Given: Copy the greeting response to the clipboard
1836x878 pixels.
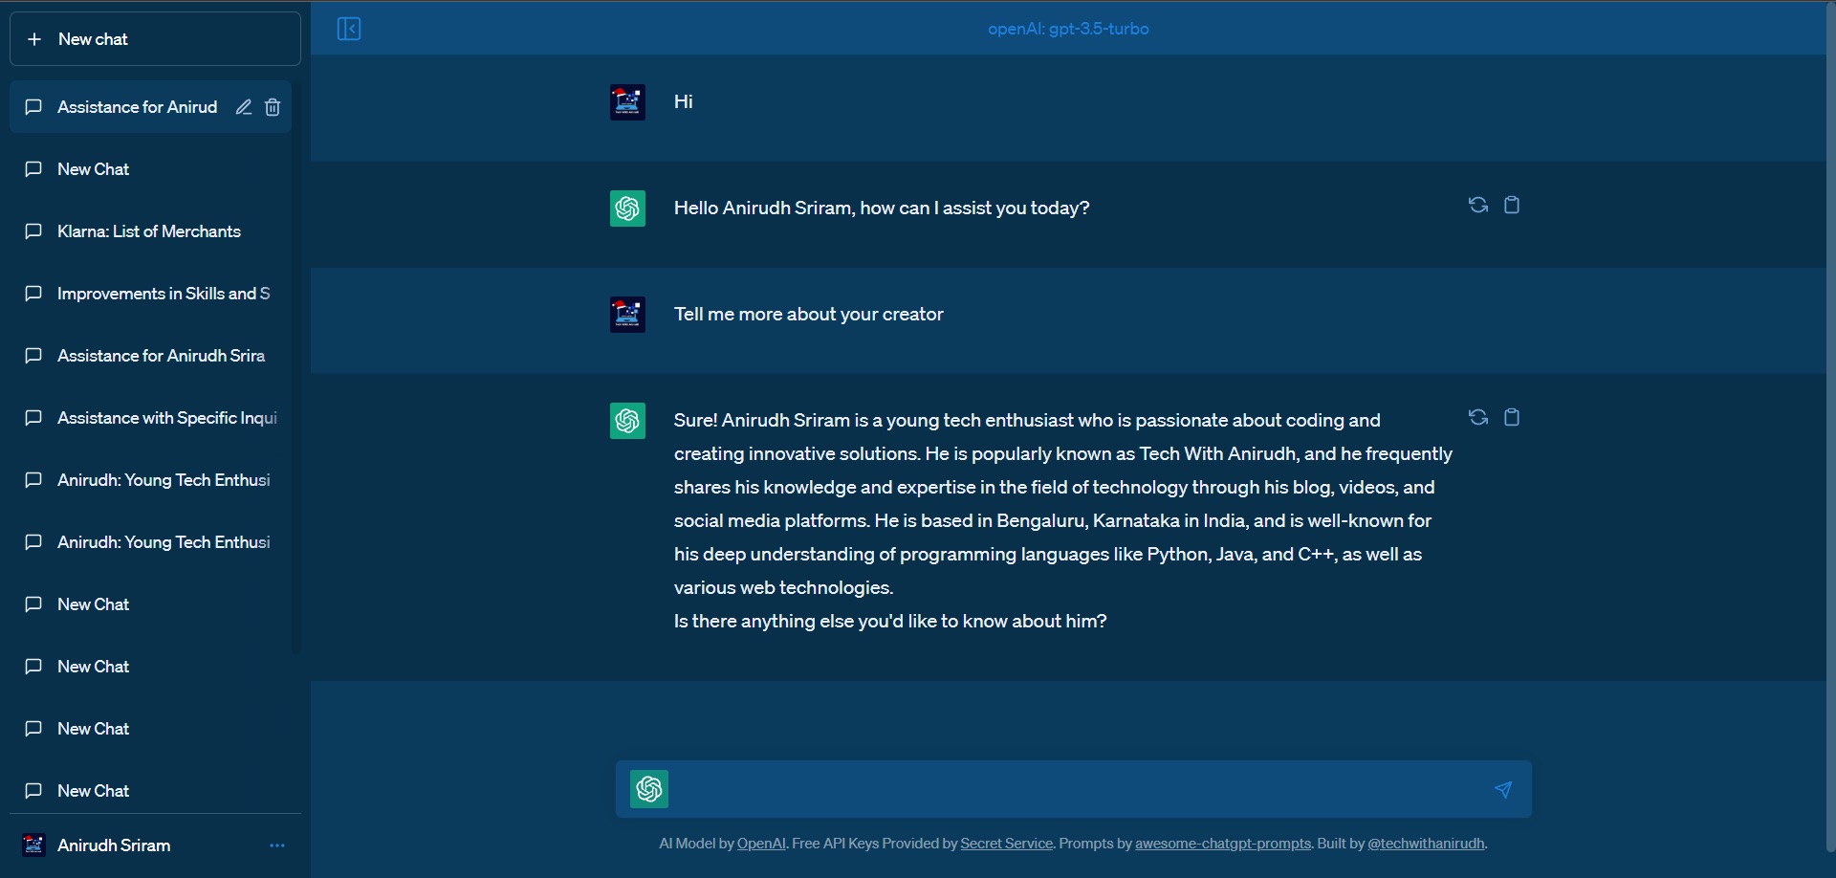Looking at the screenshot, I should point(1512,205).
